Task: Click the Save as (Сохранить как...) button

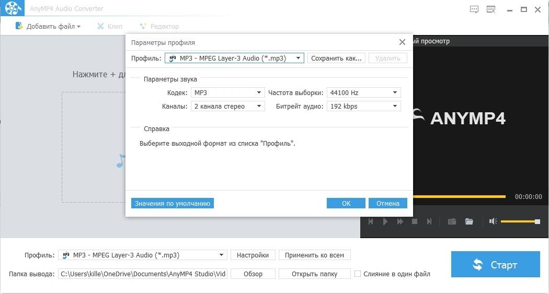Action: pyautogui.click(x=336, y=58)
